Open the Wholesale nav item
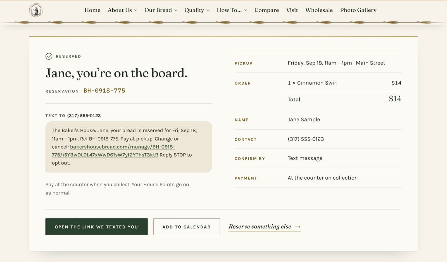 click(319, 10)
